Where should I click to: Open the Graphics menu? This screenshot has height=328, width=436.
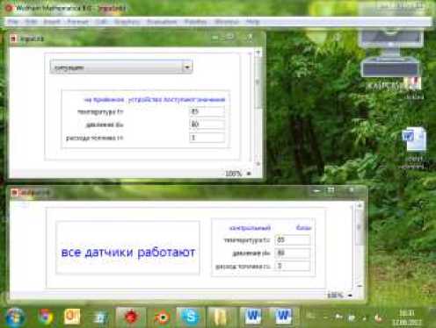pos(127,22)
